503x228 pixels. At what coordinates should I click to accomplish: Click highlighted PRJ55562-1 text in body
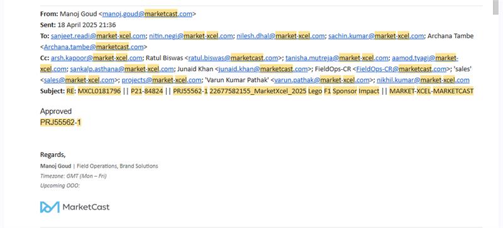point(60,122)
